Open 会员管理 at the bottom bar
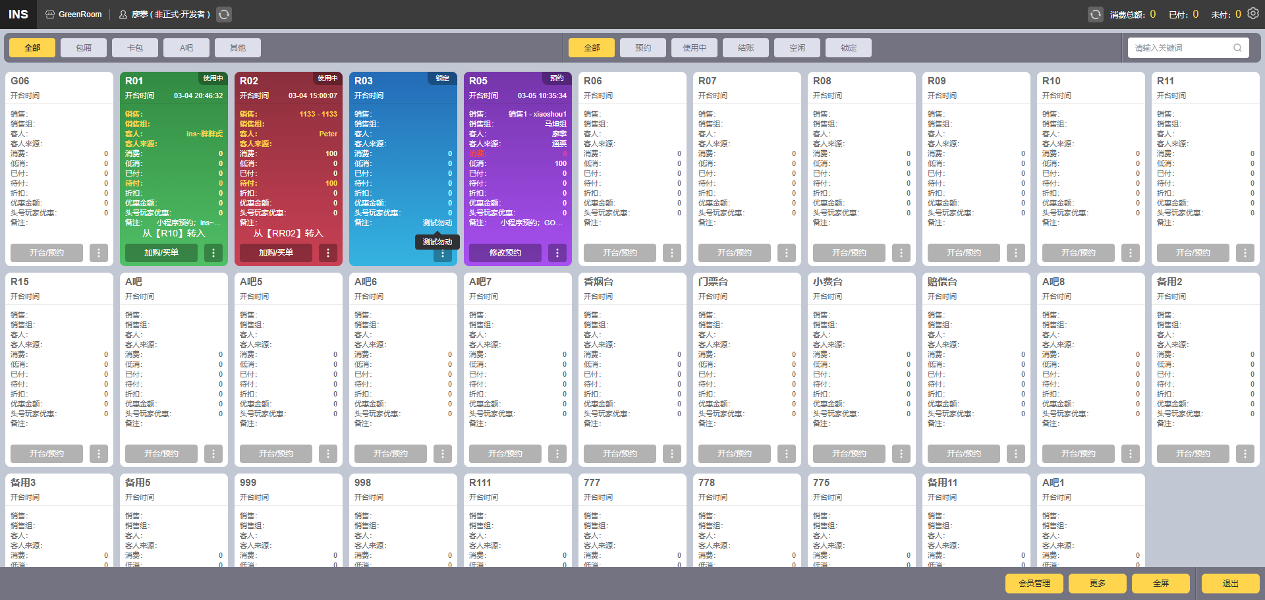The width and height of the screenshot is (1265, 600). [1034, 584]
